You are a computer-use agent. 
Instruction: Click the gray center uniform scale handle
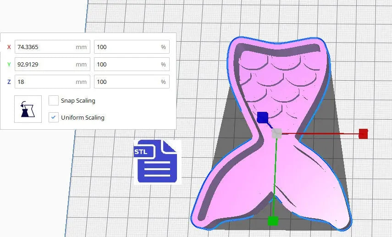(276, 133)
